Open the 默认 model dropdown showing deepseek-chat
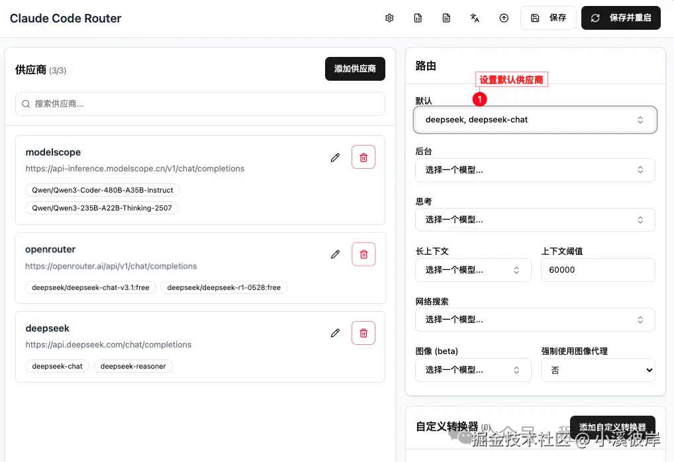The width and height of the screenshot is (674, 462). coord(535,119)
